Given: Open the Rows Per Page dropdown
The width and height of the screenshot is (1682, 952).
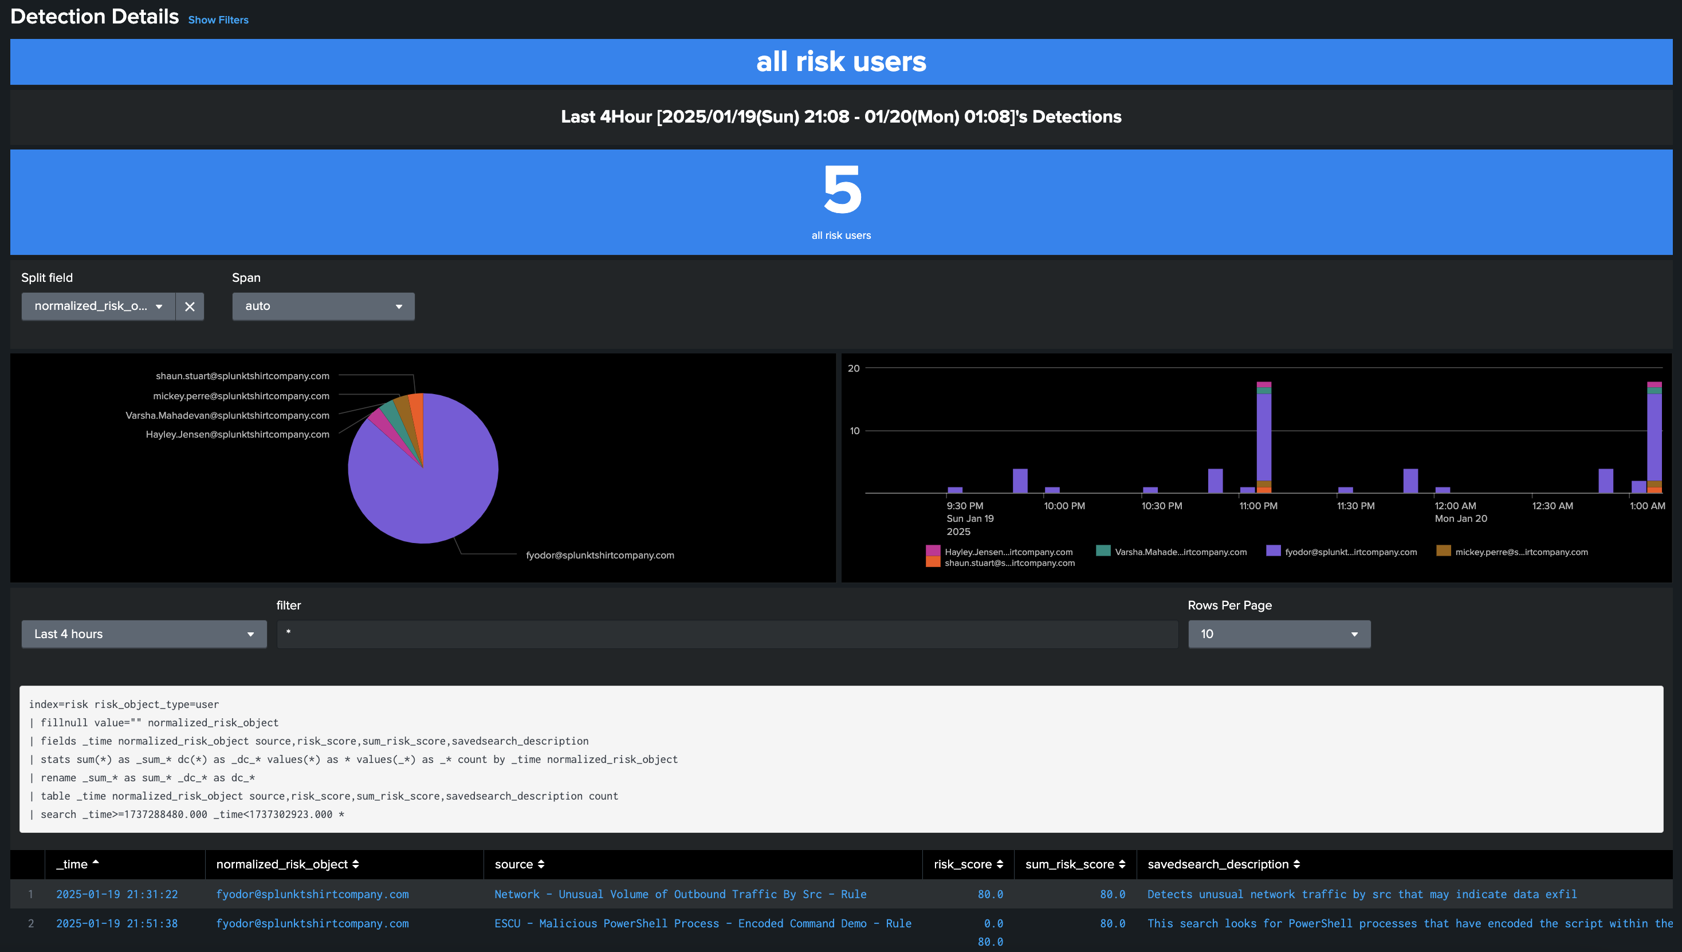Looking at the screenshot, I should 1279,634.
